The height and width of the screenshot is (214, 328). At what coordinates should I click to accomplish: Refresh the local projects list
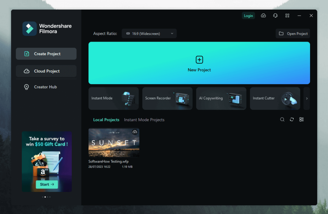(292, 120)
